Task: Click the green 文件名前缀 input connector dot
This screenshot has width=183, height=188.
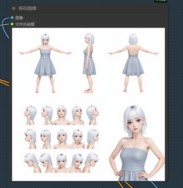Action: click(12, 24)
